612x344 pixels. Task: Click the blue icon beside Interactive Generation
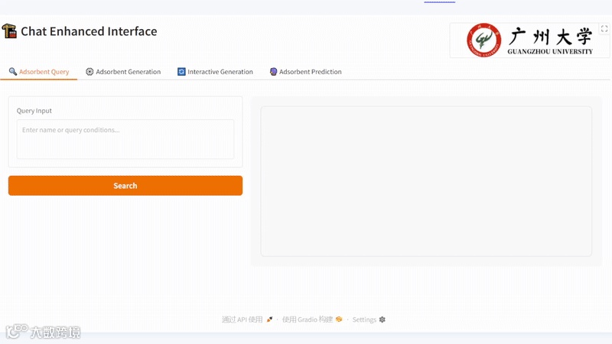(181, 72)
